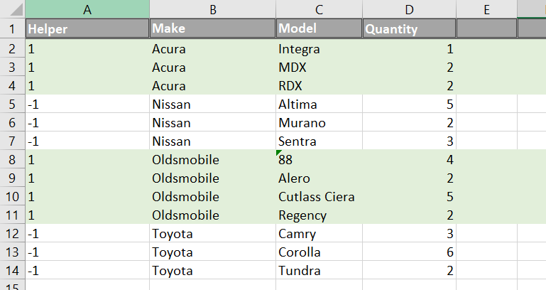Select column A header

tap(87, 9)
